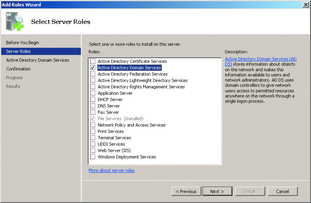Select 'Application Server' role label
The image size is (311, 203).
click(x=115, y=93)
